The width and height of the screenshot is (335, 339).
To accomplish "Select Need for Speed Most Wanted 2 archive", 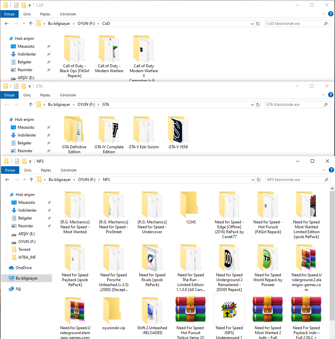I will point(268,317).
